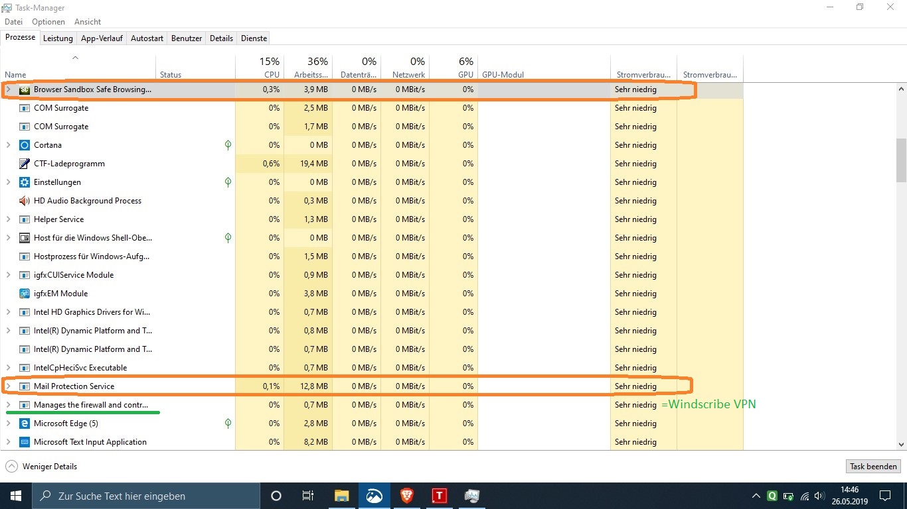Click the Einstellungen gear icon
This screenshot has height=509, width=907.
point(25,182)
